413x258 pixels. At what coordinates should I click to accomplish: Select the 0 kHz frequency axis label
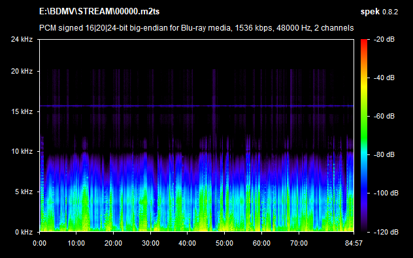[x=24, y=232]
